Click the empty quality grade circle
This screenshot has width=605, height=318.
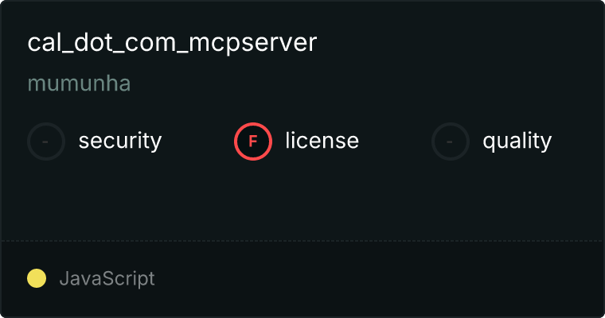coord(451,142)
